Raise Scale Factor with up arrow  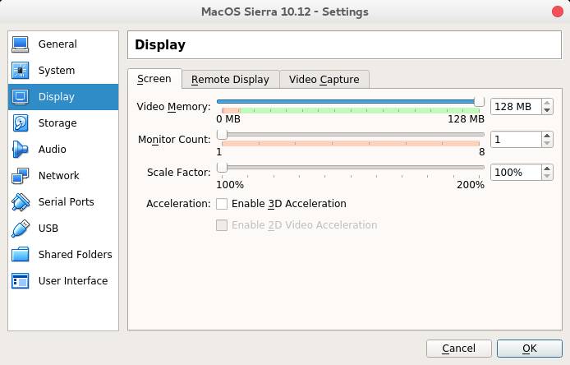547,169
